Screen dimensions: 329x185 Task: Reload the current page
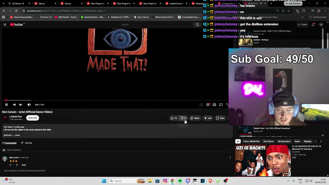(x=16, y=11)
